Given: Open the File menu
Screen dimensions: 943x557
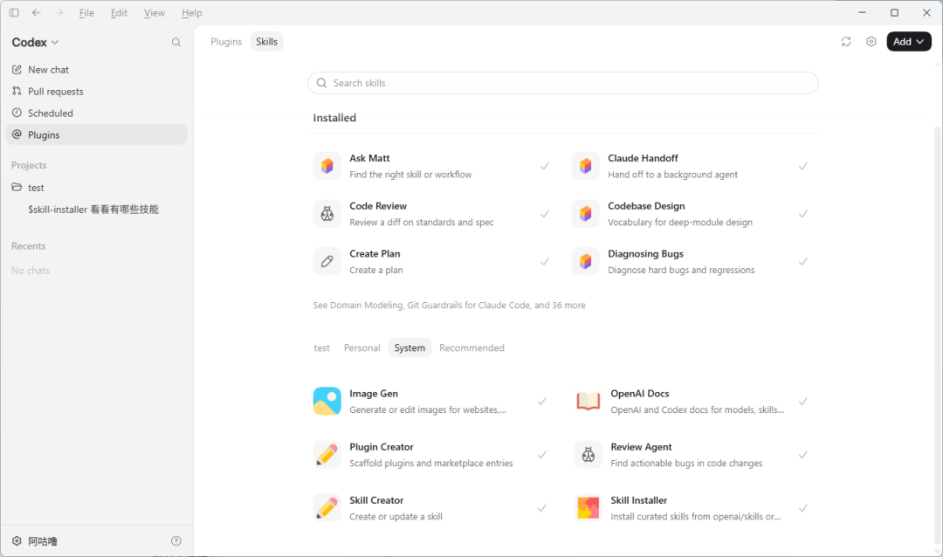Looking at the screenshot, I should tap(86, 12).
